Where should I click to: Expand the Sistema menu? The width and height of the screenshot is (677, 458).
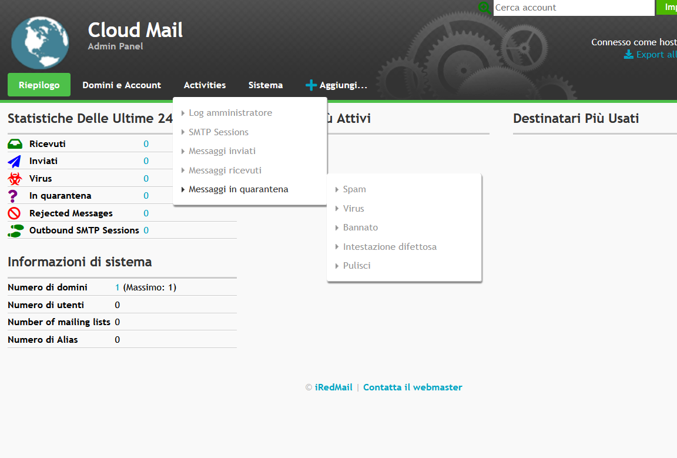click(x=265, y=85)
